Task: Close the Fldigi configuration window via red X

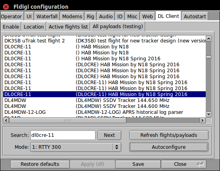Action: click(6, 7)
